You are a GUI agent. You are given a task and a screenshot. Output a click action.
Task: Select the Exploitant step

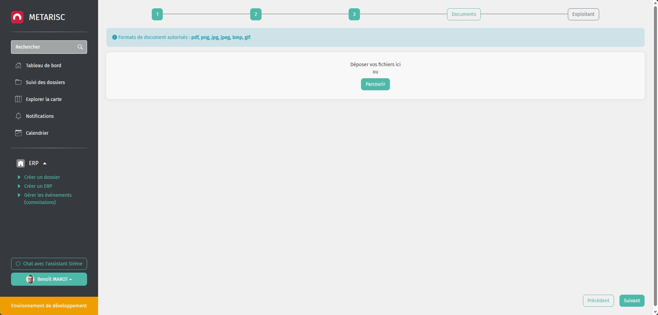pyautogui.click(x=583, y=14)
